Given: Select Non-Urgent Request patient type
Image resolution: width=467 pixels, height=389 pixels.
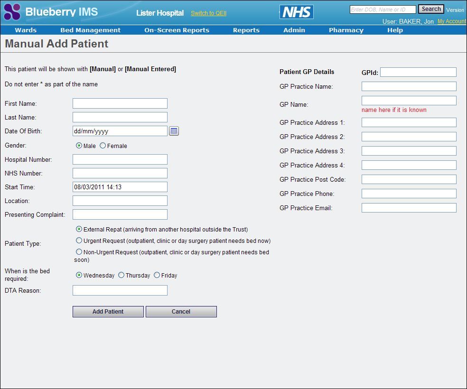Looking at the screenshot, I should (79, 251).
